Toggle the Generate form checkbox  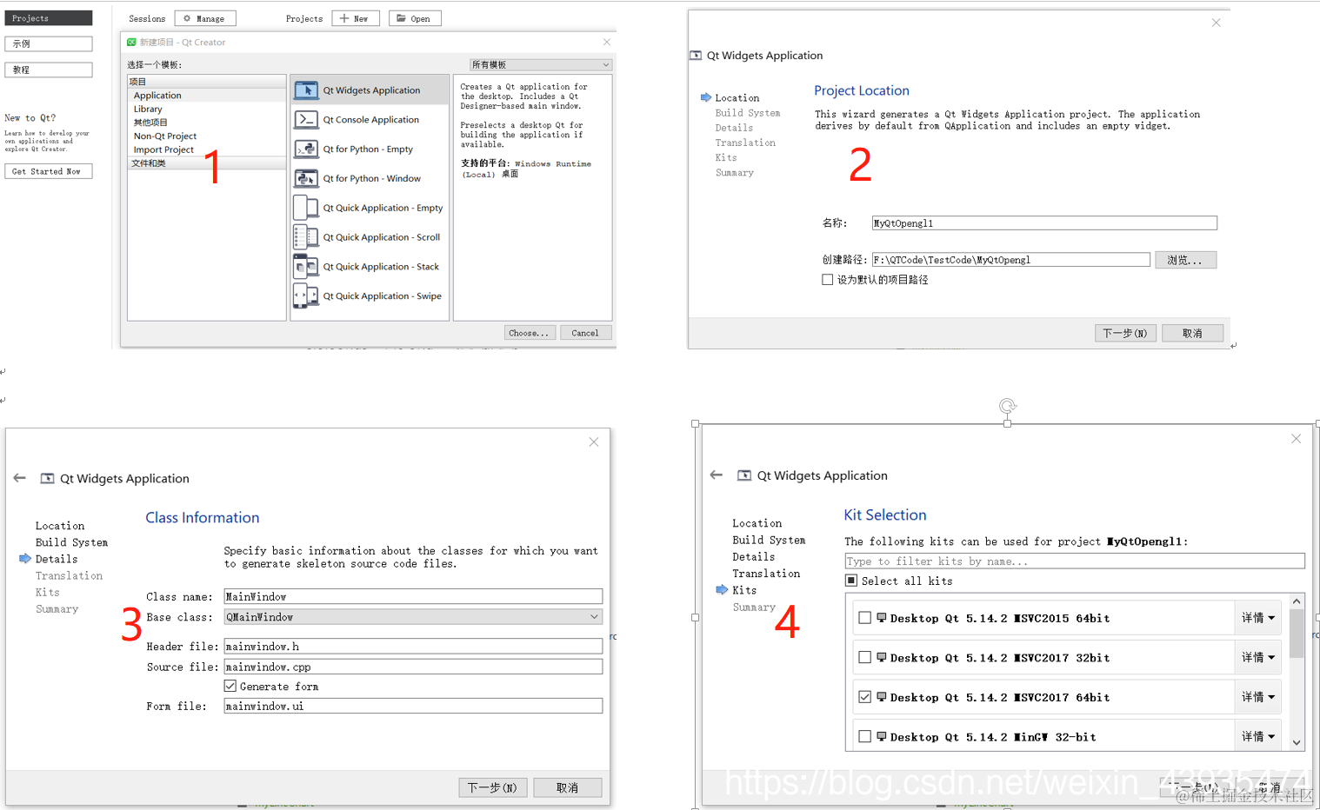tap(230, 687)
